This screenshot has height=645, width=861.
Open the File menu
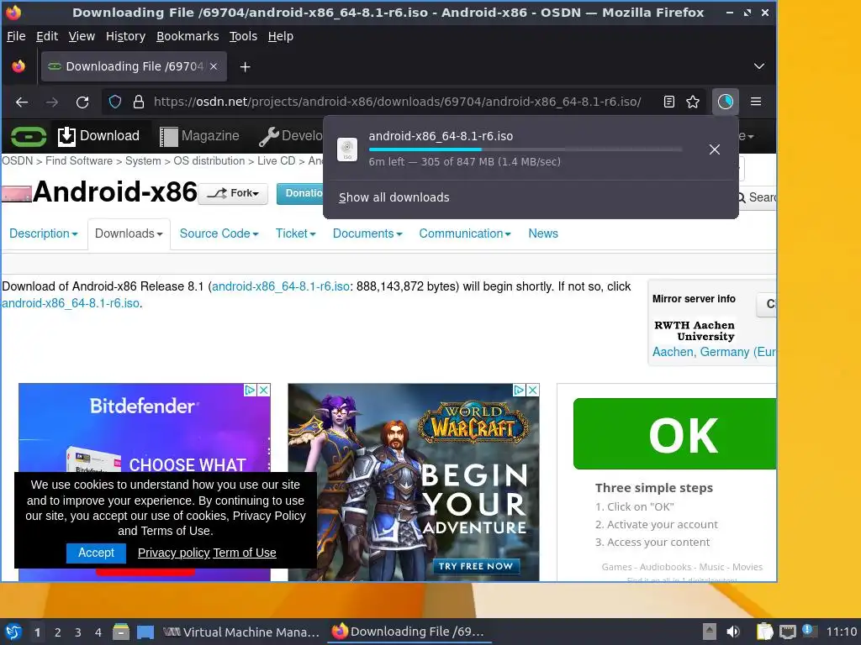point(16,36)
